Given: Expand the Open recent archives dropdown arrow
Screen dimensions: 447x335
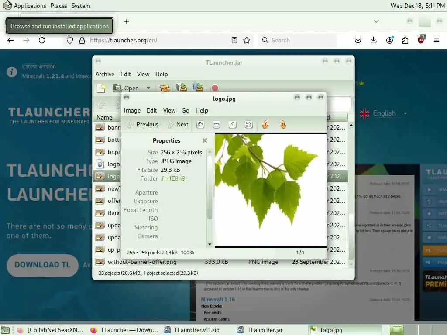Looking at the screenshot, I should tap(148, 88).
